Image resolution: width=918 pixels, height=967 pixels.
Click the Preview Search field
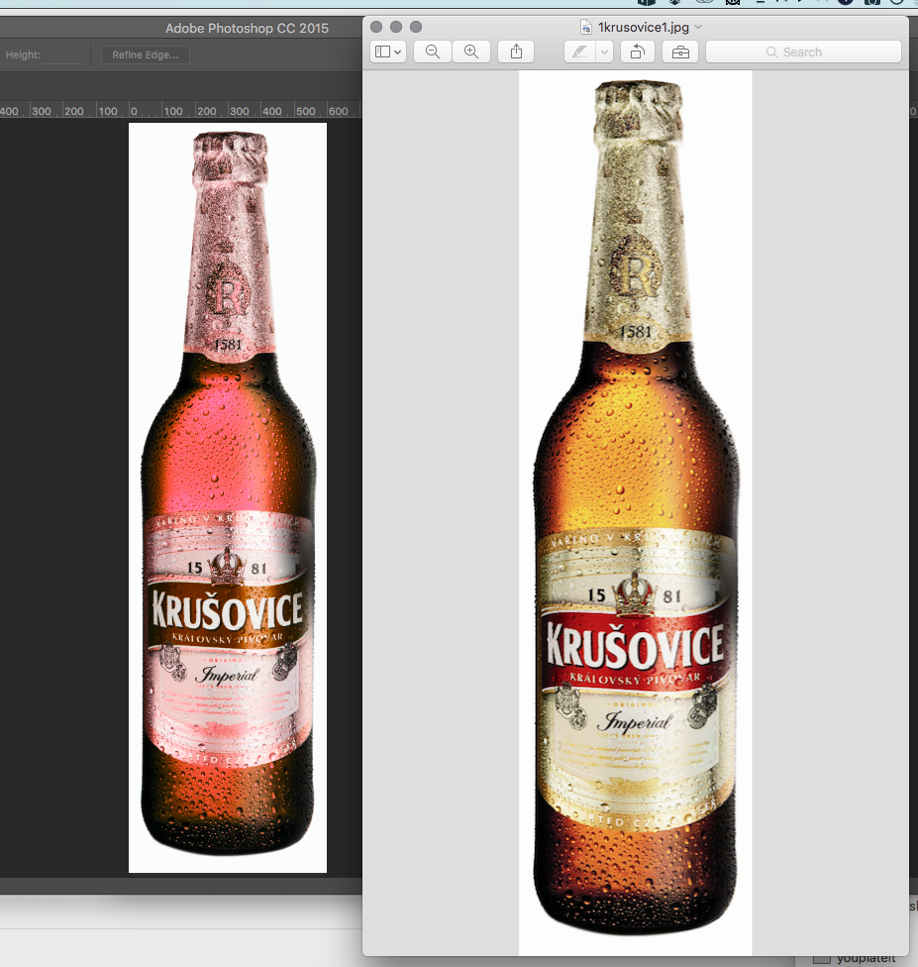click(803, 52)
